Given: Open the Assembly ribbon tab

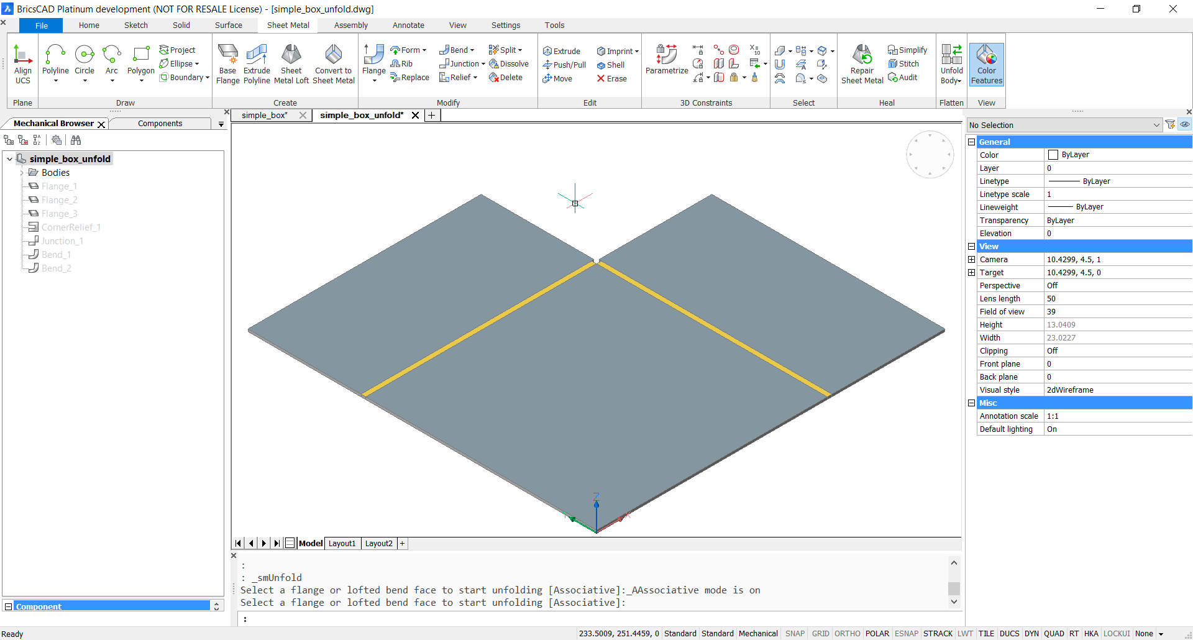Looking at the screenshot, I should point(350,25).
